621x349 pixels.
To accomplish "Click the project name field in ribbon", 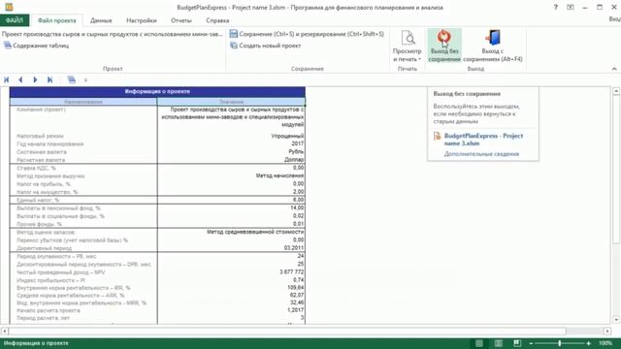I will pyautogui.click(x=113, y=34).
